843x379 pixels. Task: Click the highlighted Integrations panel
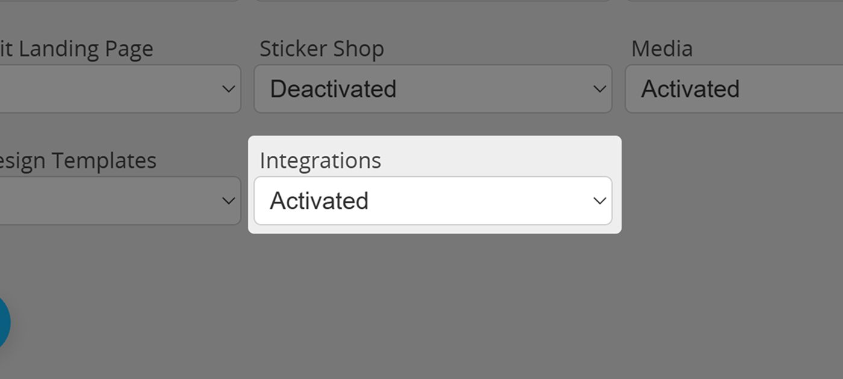point(434,183)
